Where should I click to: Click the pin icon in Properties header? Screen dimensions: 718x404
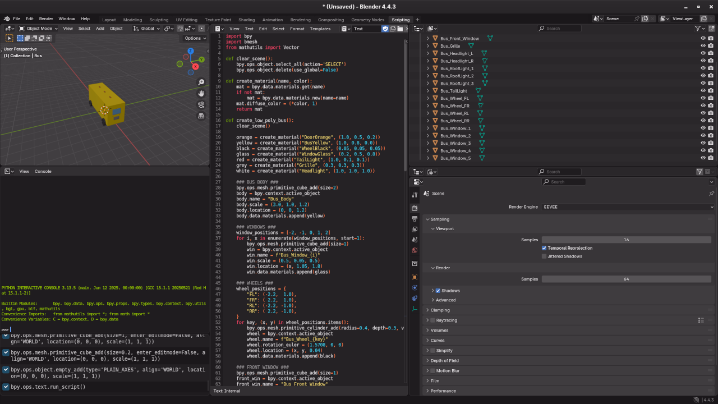pyautogui.click(x=711, y=194)
